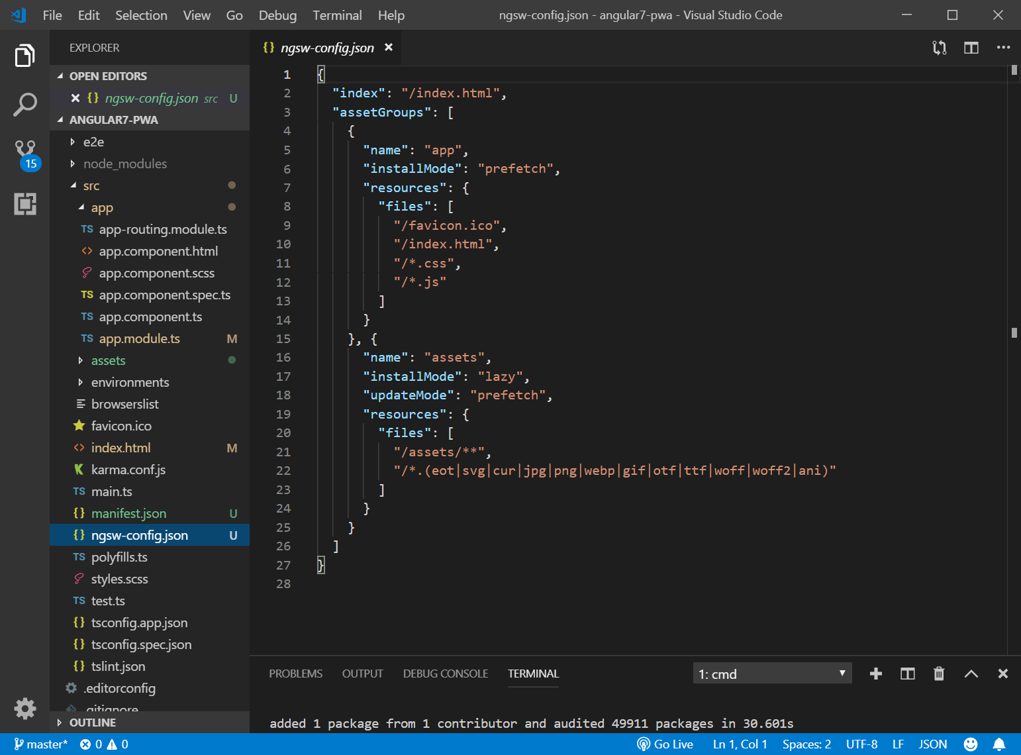
Task: Open the terminal selector dropdown '1: cmd'
Action: point(772,674)
